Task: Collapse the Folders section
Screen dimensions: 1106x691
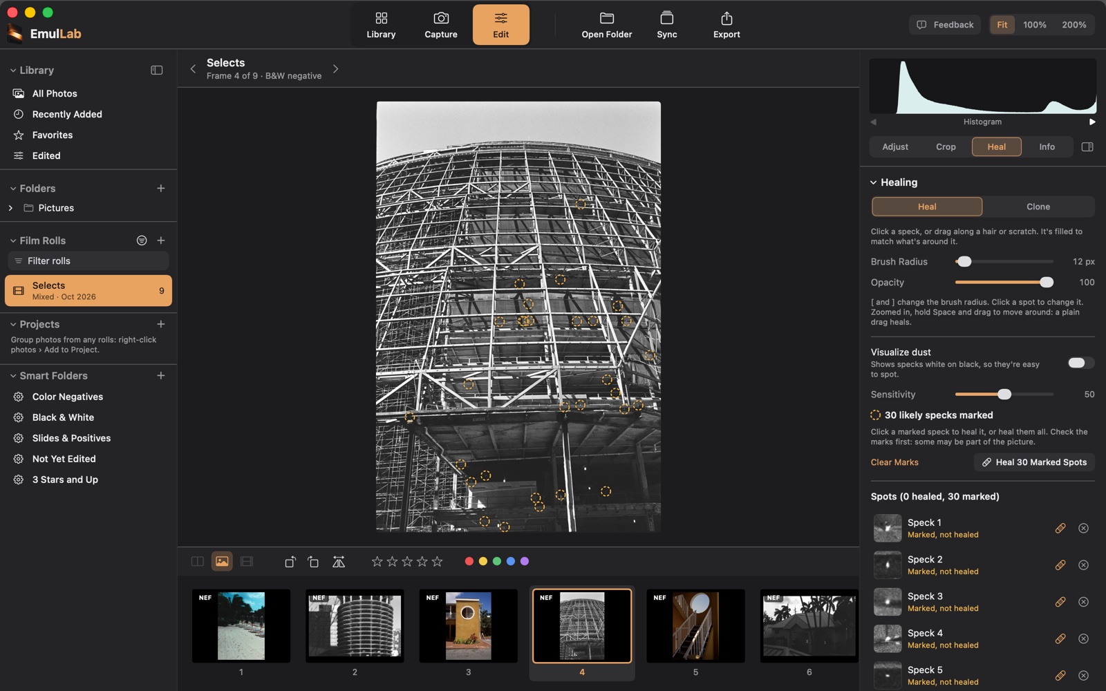Action: (13, 189)
